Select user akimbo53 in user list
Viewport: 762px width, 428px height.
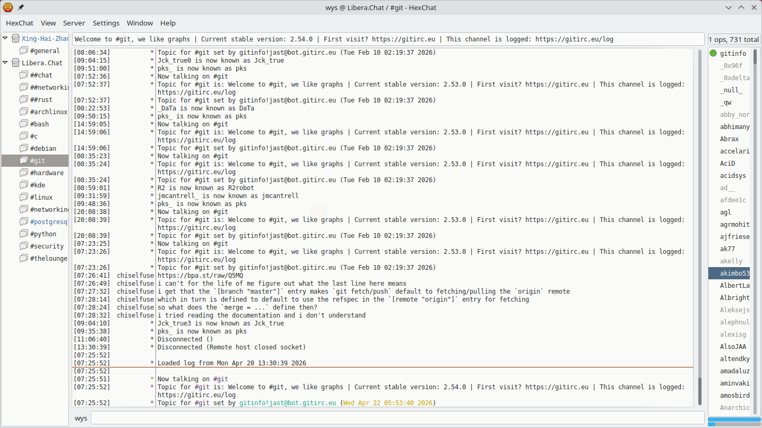pyautogui.click(x=734, y=273)
